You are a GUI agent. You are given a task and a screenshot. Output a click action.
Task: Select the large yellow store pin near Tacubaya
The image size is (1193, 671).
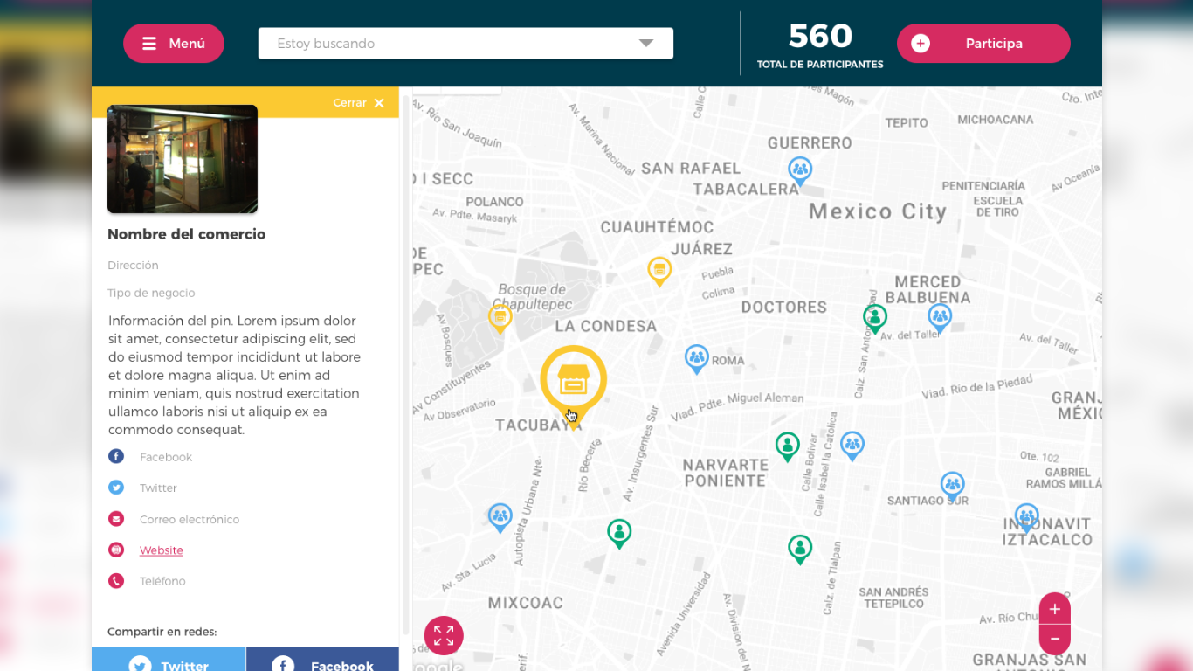[573, 380]
